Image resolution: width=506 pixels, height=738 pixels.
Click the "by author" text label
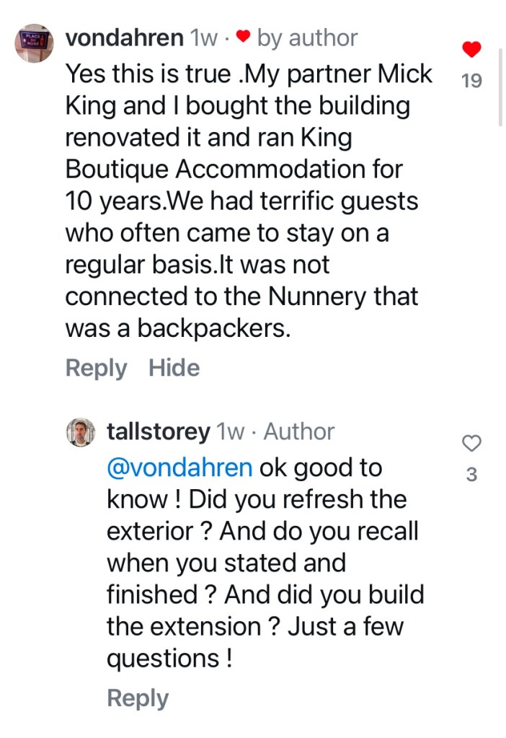click(x=306, y=38)
